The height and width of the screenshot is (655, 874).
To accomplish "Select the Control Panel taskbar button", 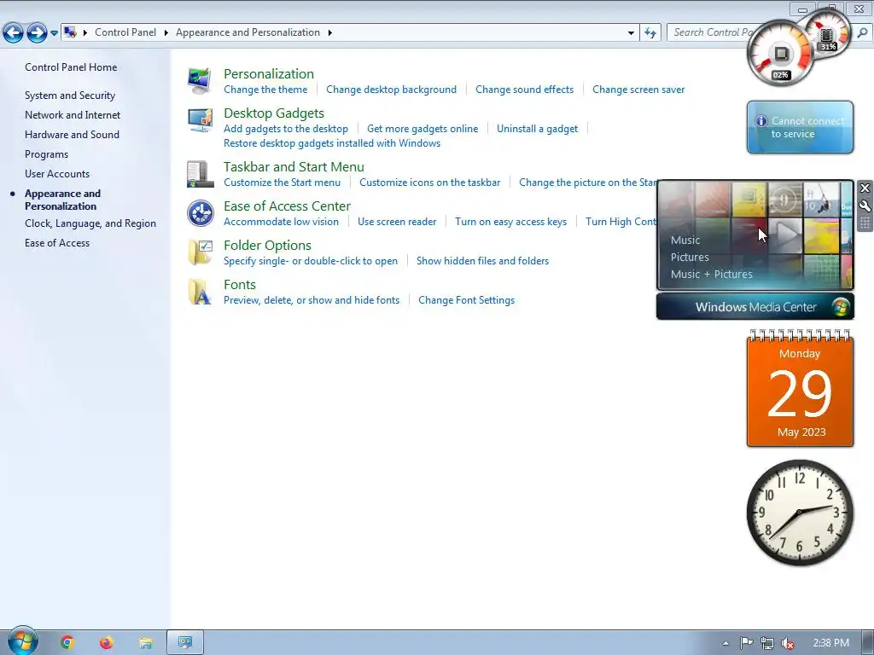I will click(185, 643).
